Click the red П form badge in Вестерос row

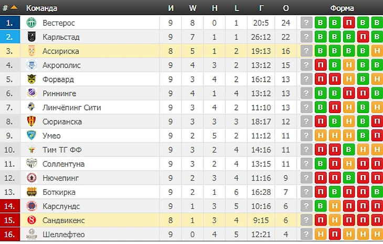point(348,23)
